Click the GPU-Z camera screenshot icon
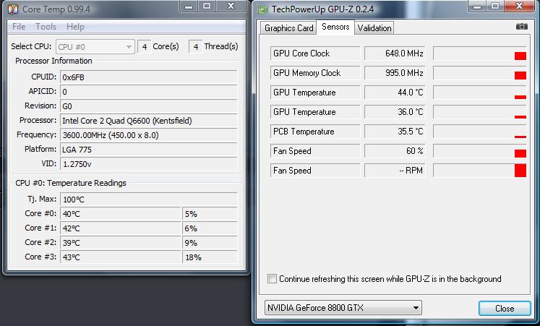 point(521,27)
